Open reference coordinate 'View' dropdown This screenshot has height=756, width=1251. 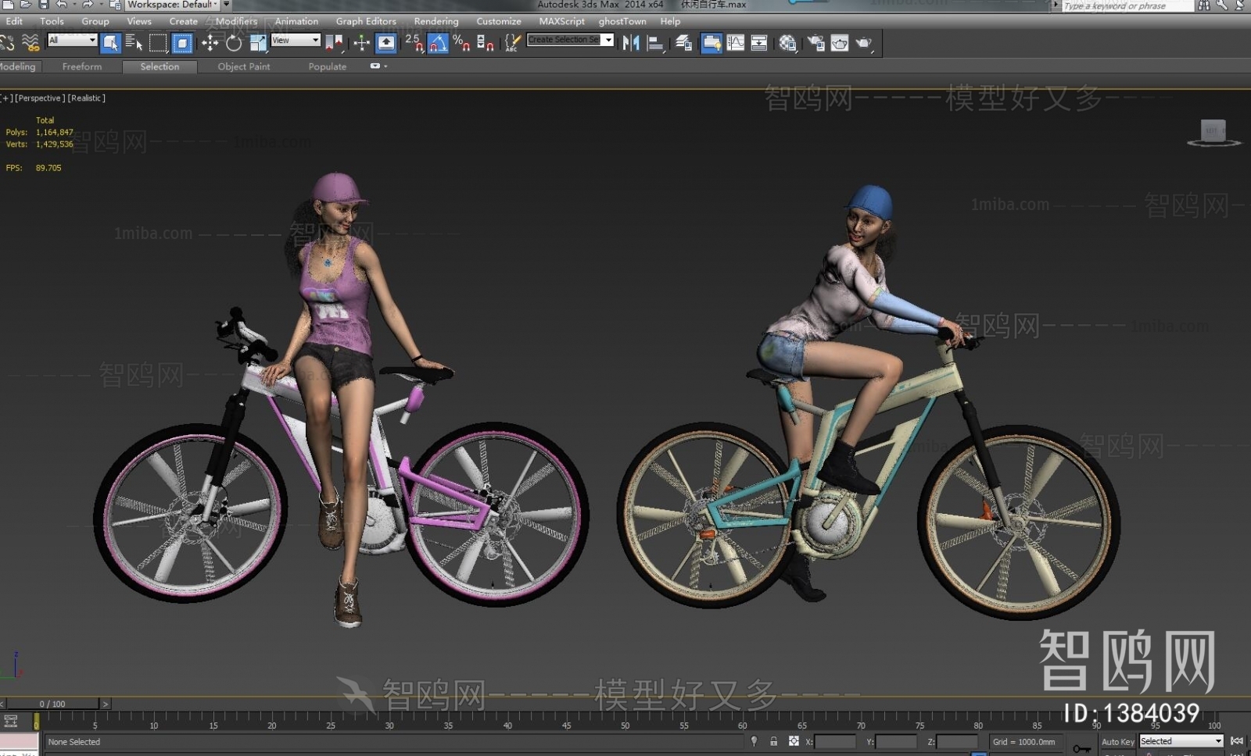[296, 40]
